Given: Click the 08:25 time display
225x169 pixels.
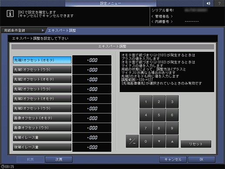Looking at the screenshot, I should [10, 167].
